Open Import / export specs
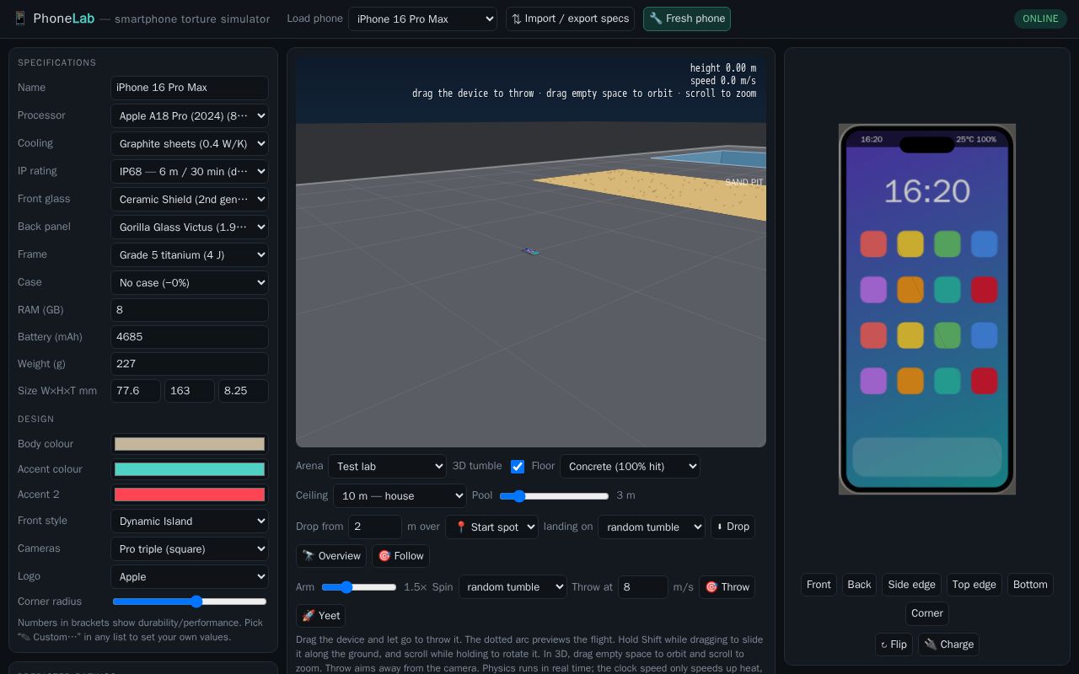 pyautogui.click(x=570, y=19)
